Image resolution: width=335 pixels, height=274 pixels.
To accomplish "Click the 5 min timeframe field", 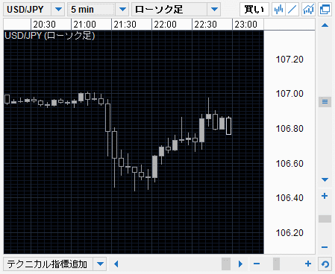I will (92, 10).
